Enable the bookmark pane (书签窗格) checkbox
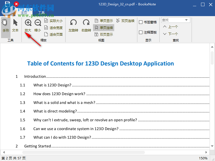The height and width of the screenshot is (161, 215). pyautogui.click(x=141, y=22)
